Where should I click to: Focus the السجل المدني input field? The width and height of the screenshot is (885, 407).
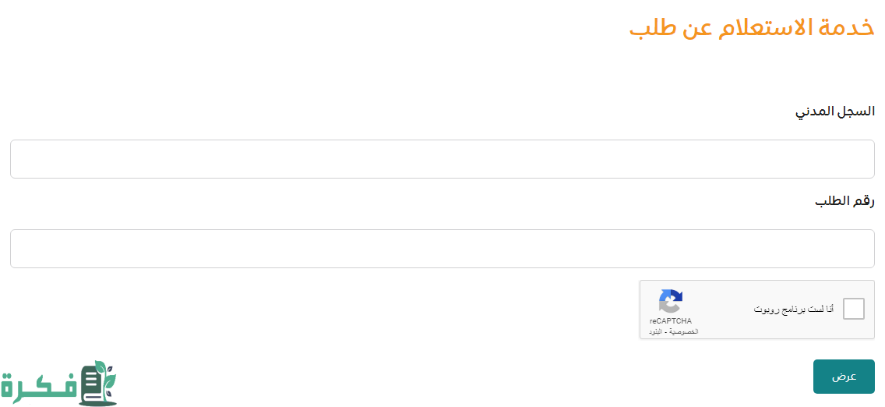click(442, 159)
